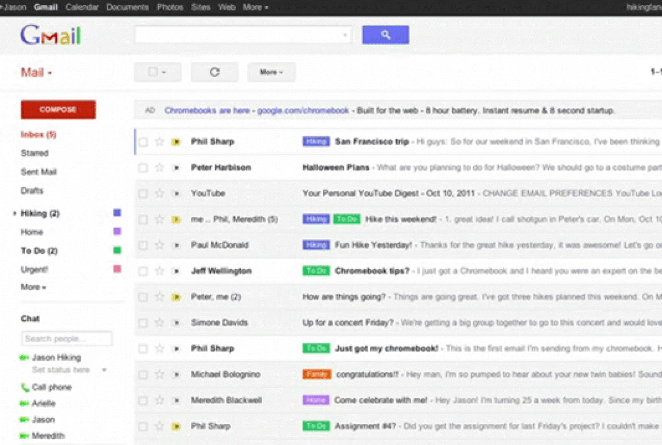The height and width of the screenshot is (445, 662).
Task: Star the Assignment #4 email
Action: (159, 426)
